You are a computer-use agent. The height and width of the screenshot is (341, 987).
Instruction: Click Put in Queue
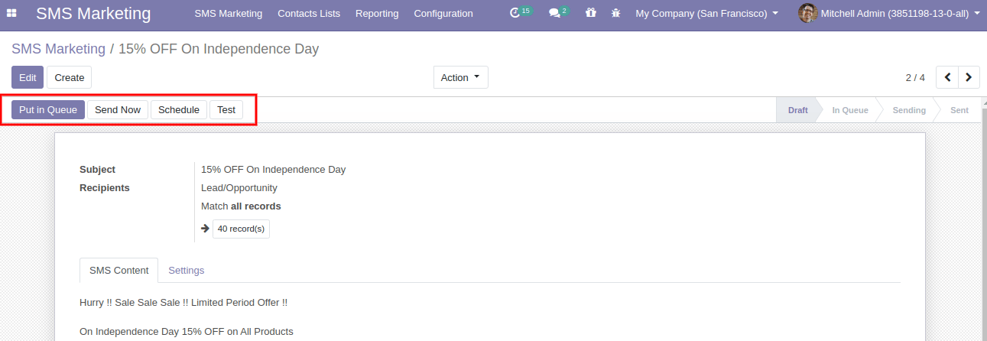[48, 109]
